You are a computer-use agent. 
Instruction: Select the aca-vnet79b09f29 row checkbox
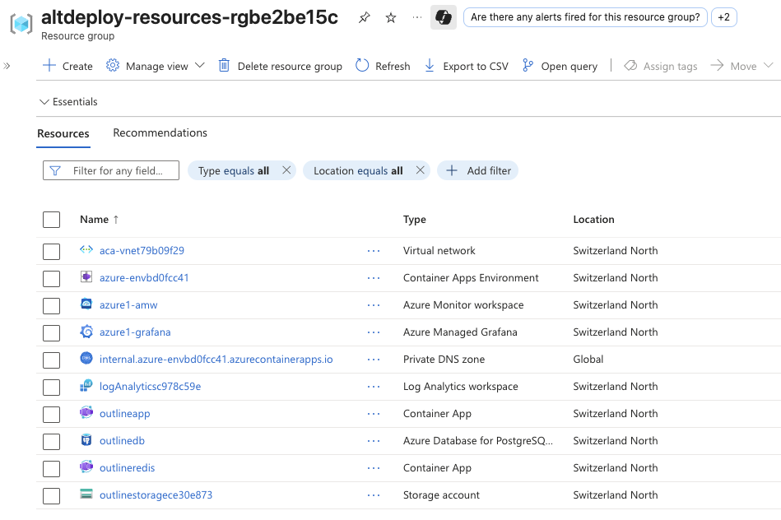[51, 252]
